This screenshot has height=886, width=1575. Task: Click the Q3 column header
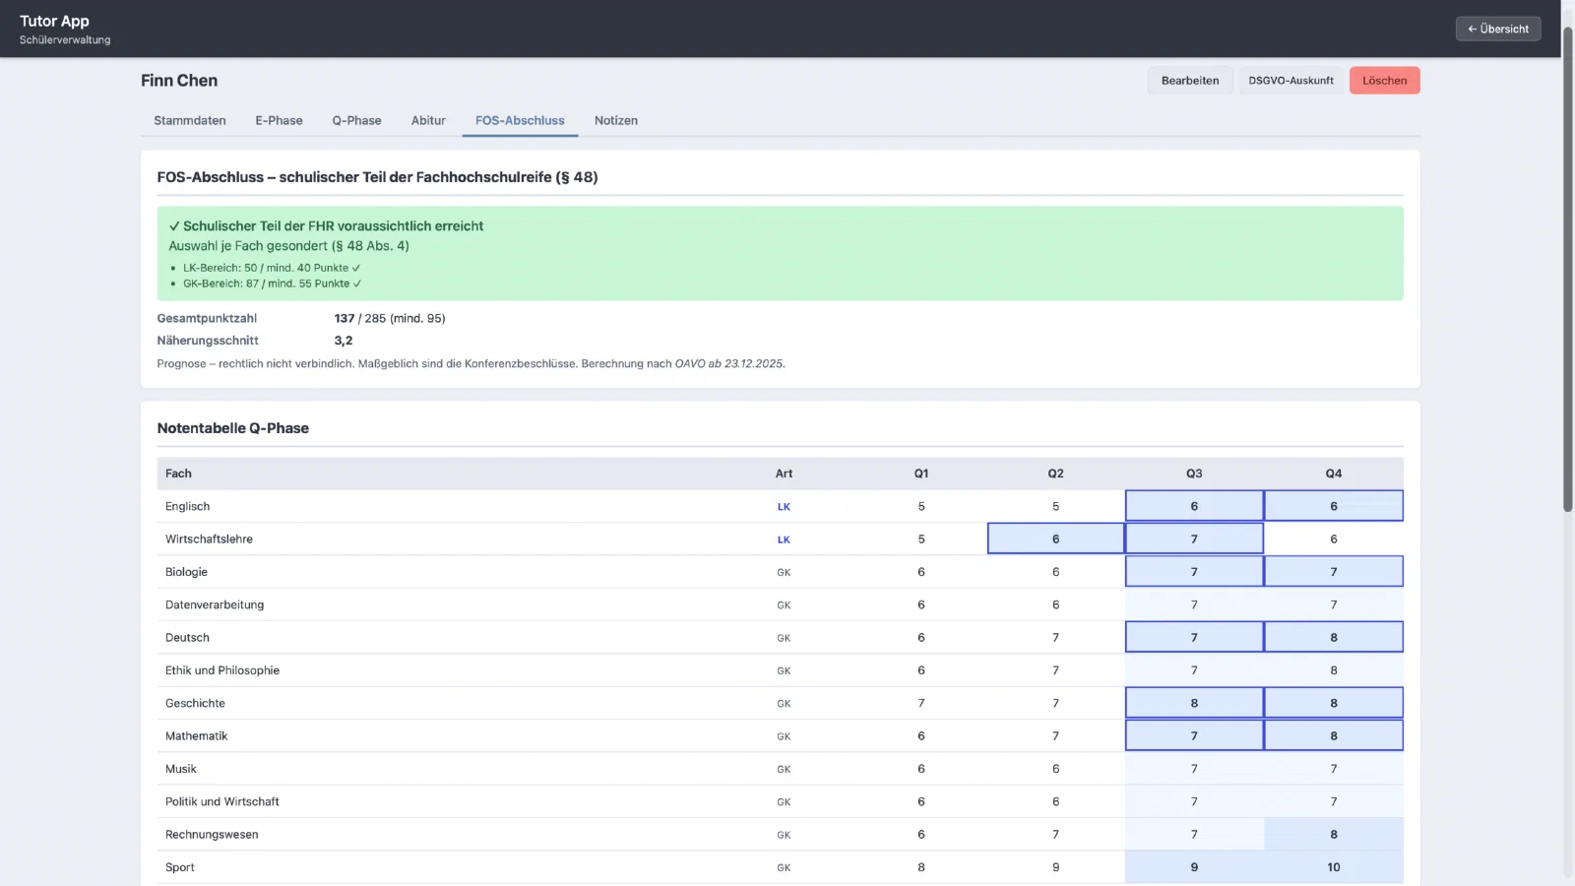pos(1194,474)
